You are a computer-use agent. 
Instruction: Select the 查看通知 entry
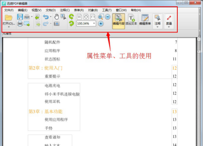[x=52, y=137]
